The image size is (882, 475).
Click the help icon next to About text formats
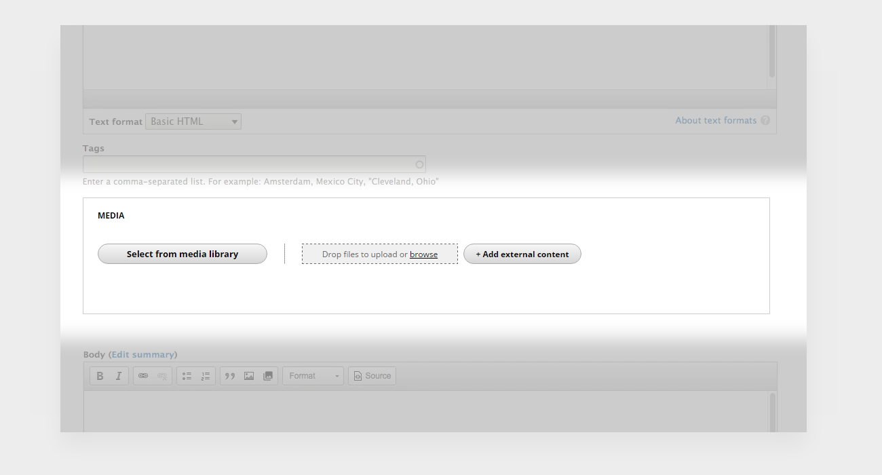765,120
